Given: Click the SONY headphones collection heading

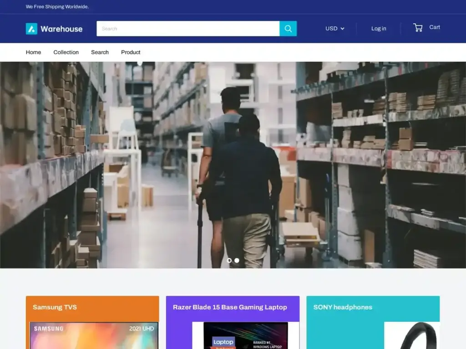Looking at the screenshot, I should click(x=342, y=307).
